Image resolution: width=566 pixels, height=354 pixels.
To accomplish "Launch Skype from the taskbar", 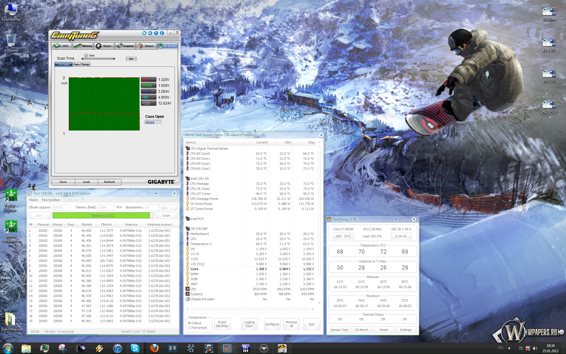I will (x=135, y=348).
